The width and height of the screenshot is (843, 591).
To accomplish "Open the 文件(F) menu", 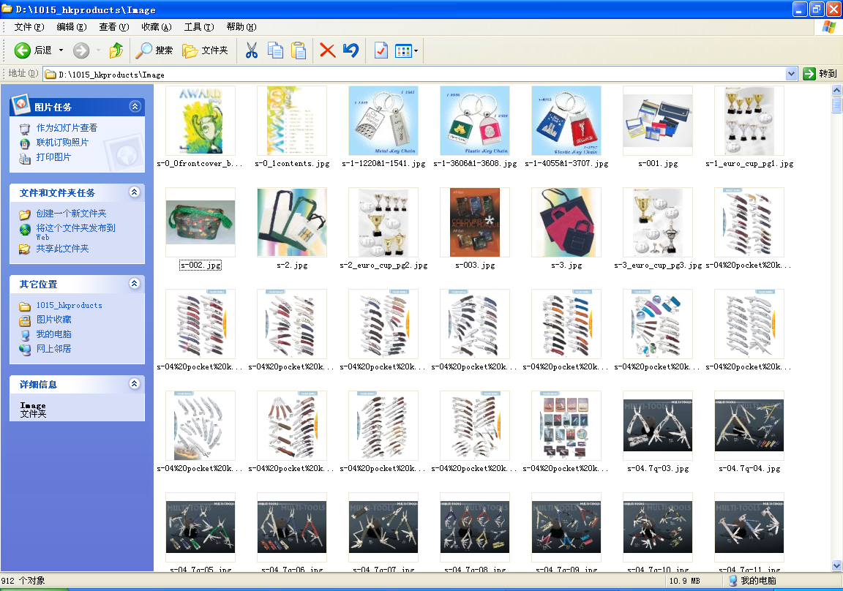I will tap(29, 27).
